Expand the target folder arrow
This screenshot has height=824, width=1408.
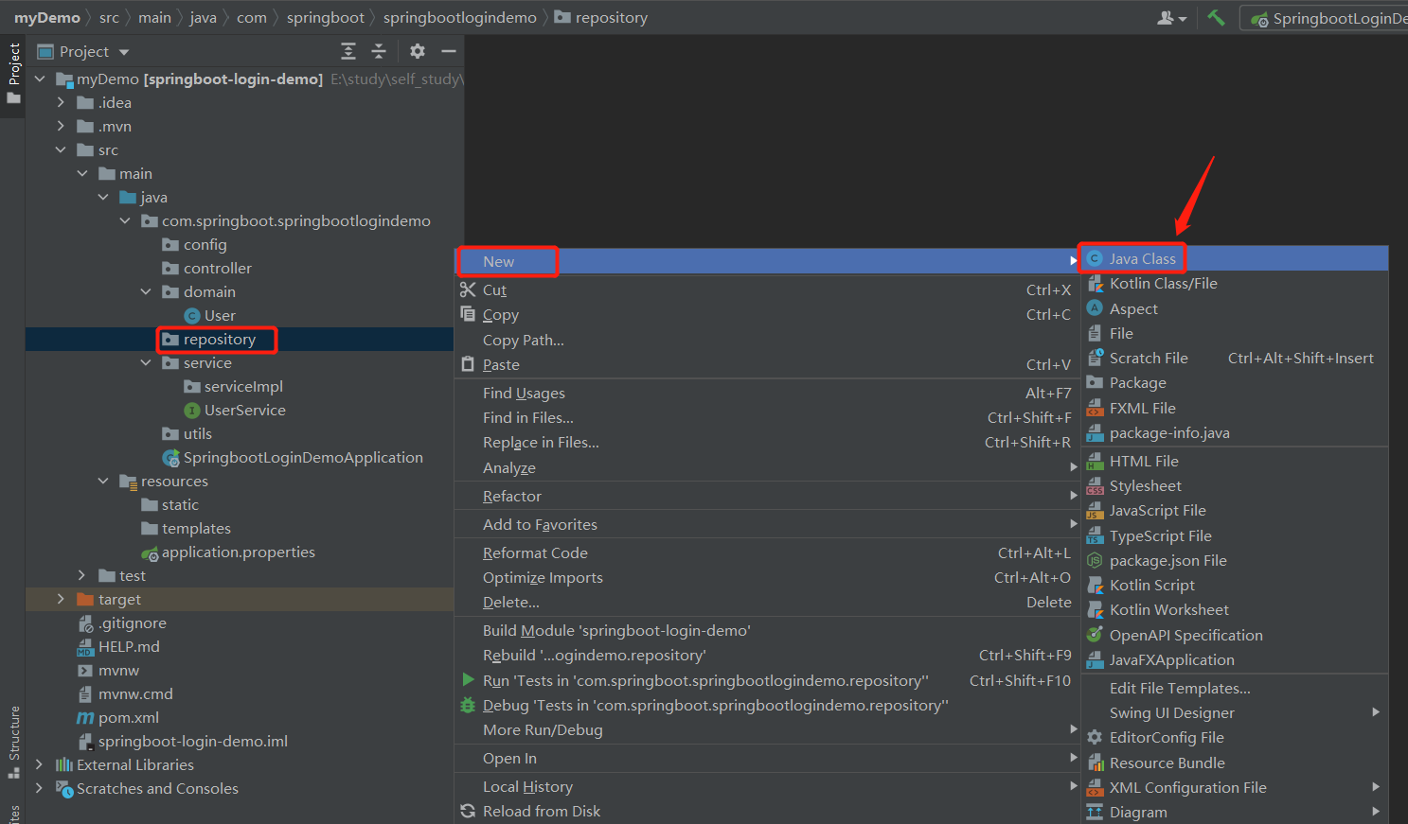(x=61, y=600)
